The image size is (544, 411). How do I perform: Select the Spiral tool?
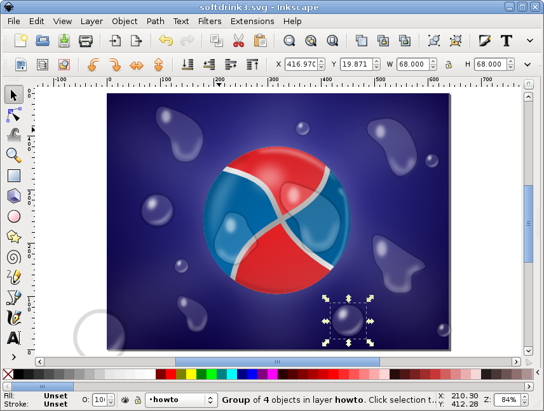14,258
